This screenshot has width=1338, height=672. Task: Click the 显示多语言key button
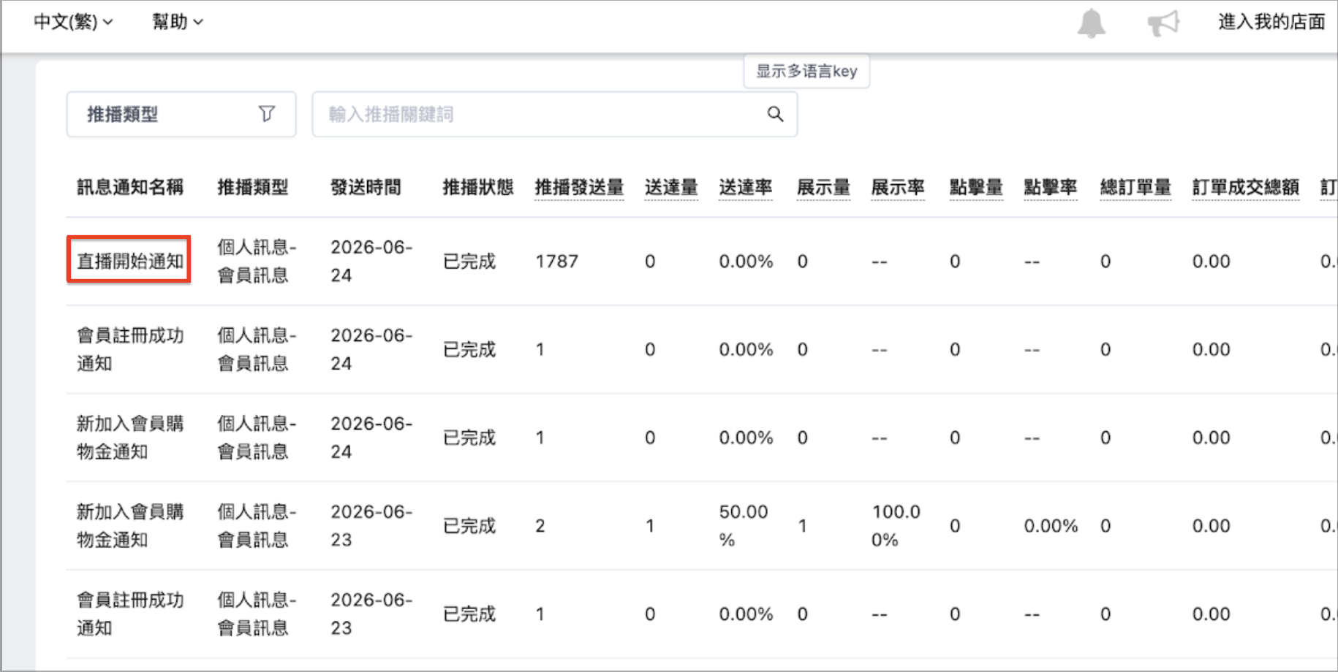tap(806, 72)
